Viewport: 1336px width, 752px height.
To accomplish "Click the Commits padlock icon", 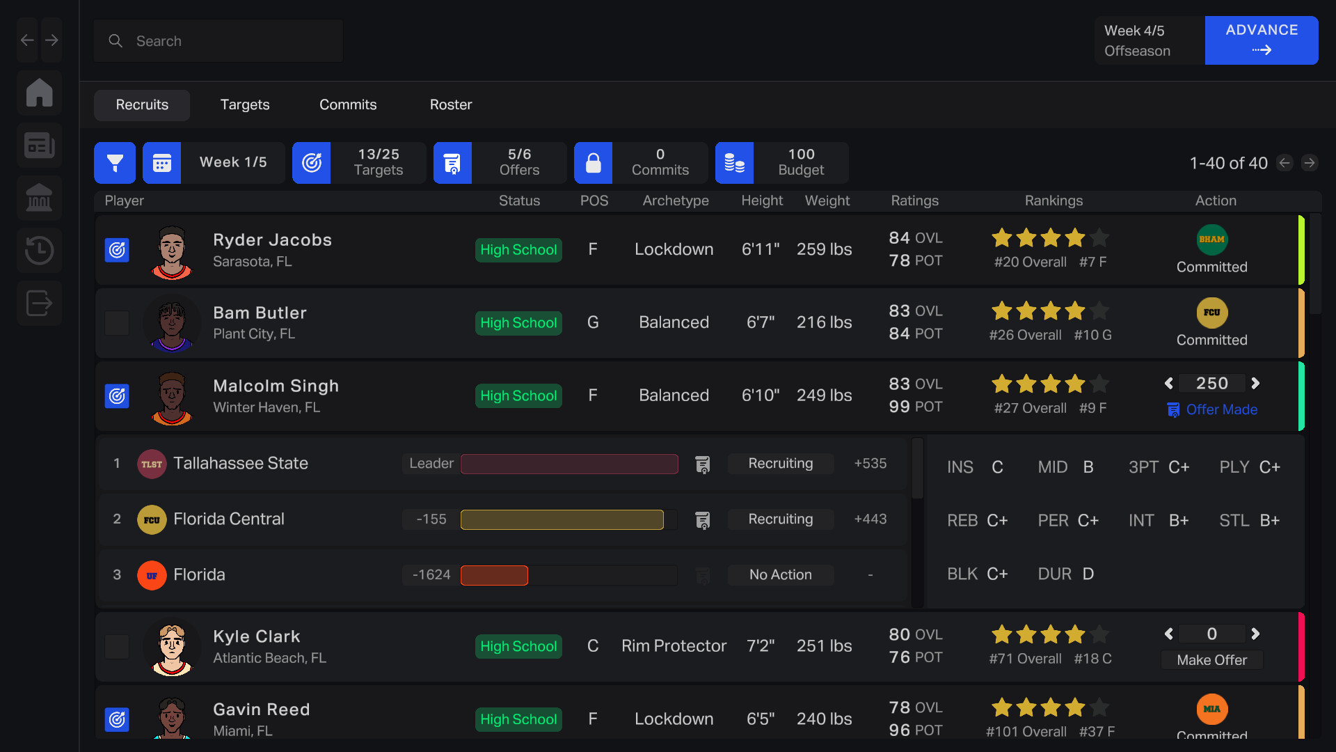I will pyautogui.click(x=593, y=163).
